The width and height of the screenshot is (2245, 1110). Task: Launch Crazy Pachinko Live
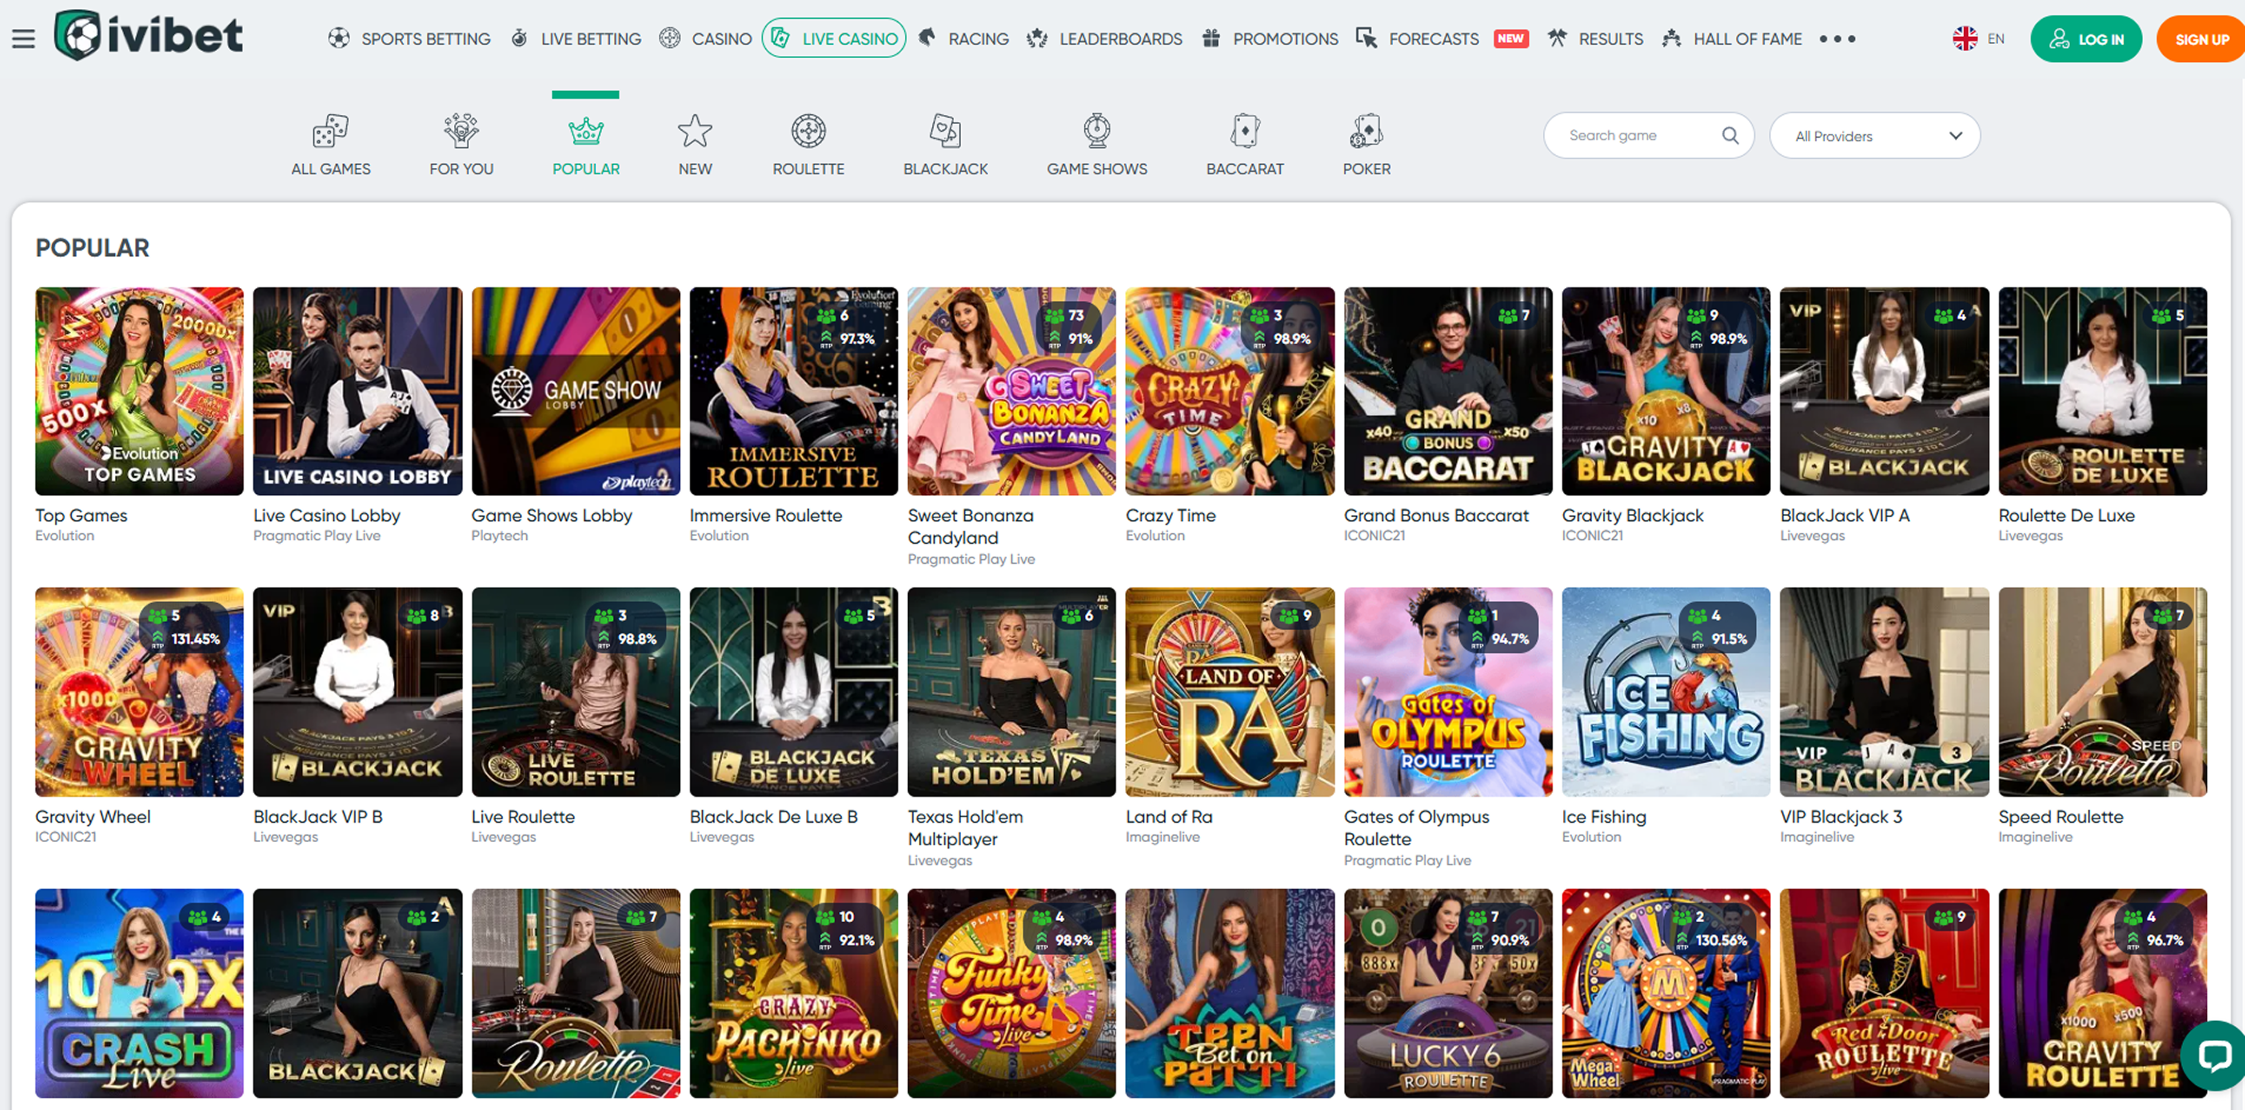pyautogui.click(x=793, y=992)
